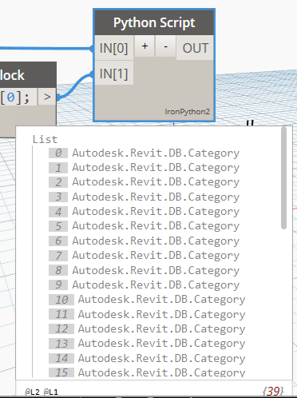This screenshot has height=398, width=297.
Task: Click the preview bubble vertical scrollbar thumb
Action: 284,178
